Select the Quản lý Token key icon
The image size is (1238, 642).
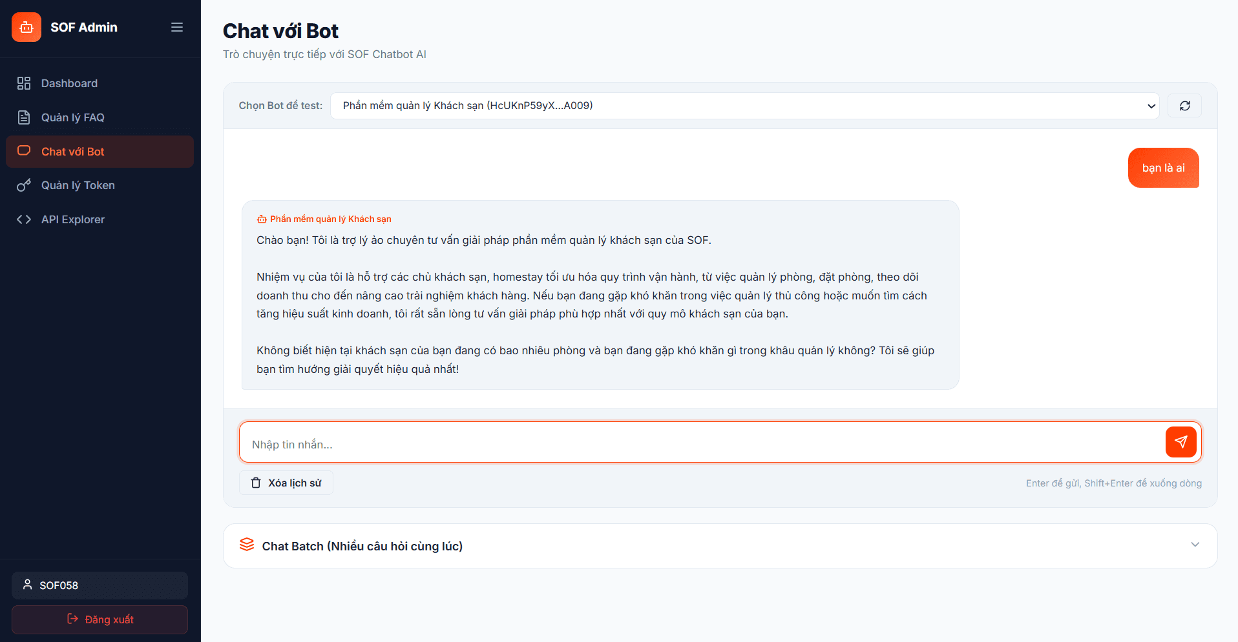tap(24, 185)
